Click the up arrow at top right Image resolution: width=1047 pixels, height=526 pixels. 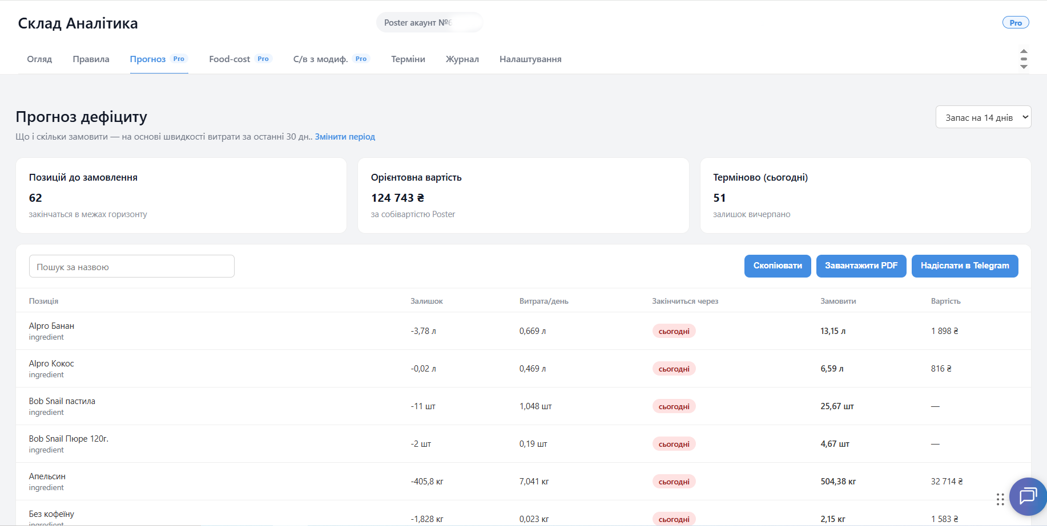point(1024,51)
